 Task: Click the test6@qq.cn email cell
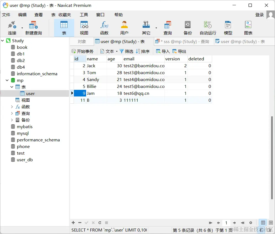(144, 93)
